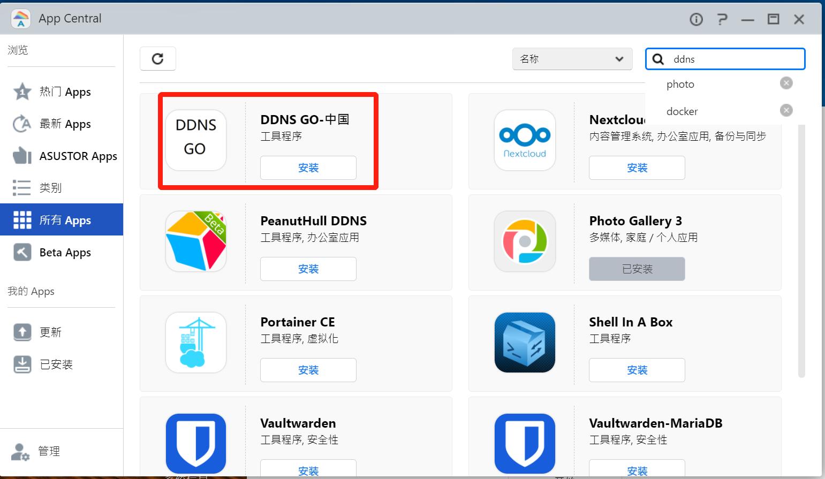Open 类别 categories list
Image resolution: width=825 pixels, height=479 pixels.
[62, 188]
